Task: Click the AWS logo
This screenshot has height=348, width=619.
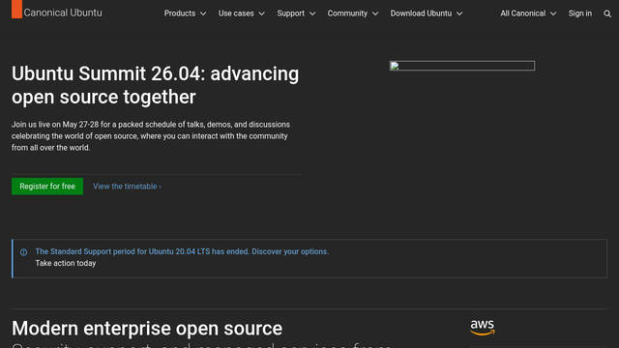Action: click(x=482, y=328)
